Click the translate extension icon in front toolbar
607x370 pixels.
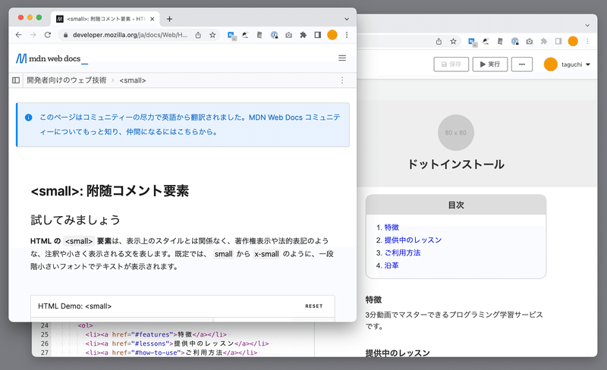point(231,36)
